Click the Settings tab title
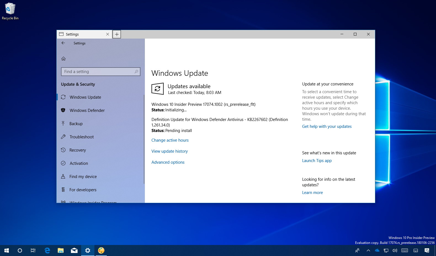 [72, 34]
